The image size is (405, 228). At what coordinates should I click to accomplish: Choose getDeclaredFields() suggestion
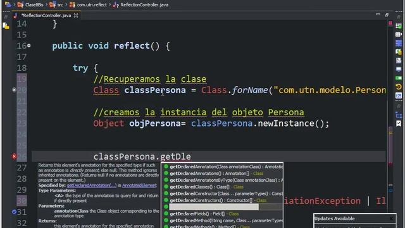tap(223, 214)
